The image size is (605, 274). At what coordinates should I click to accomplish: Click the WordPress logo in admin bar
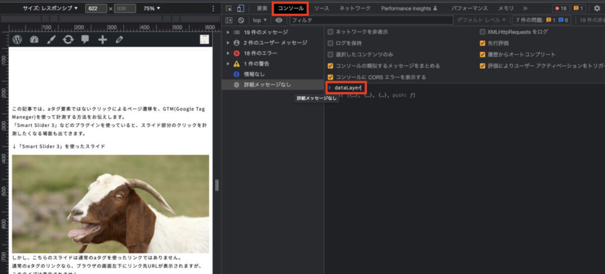[17, 40]
